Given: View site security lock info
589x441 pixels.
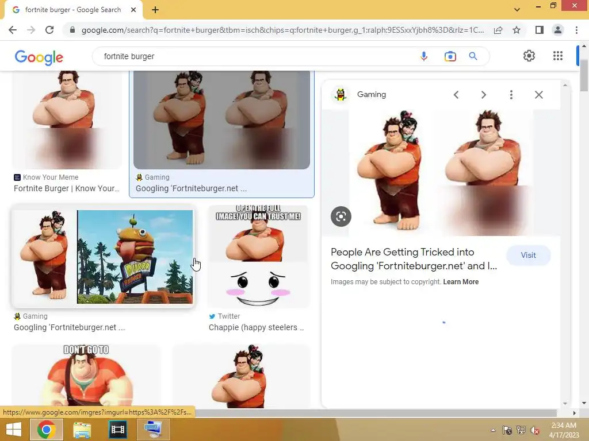Looking at the screenshot, I should tap(72, 30).
